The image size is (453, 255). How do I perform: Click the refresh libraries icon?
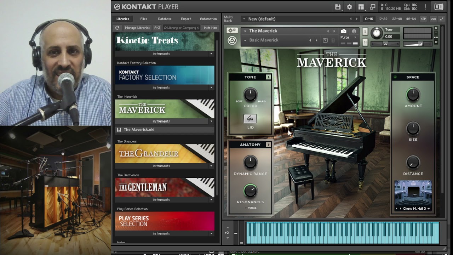tap(117, 28)
